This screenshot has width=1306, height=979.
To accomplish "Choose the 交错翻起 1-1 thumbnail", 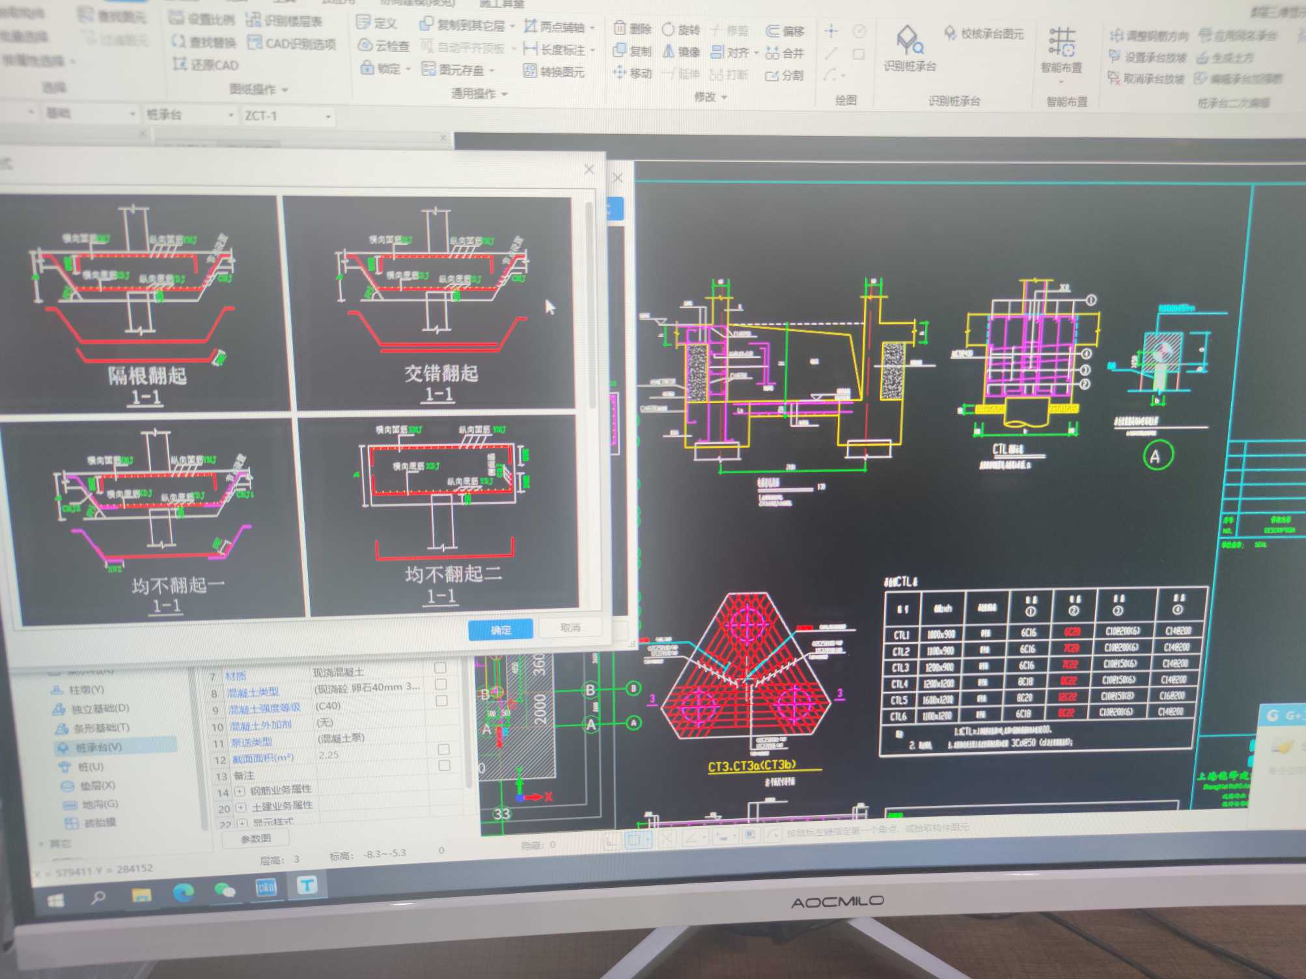I will coord(432,303).
